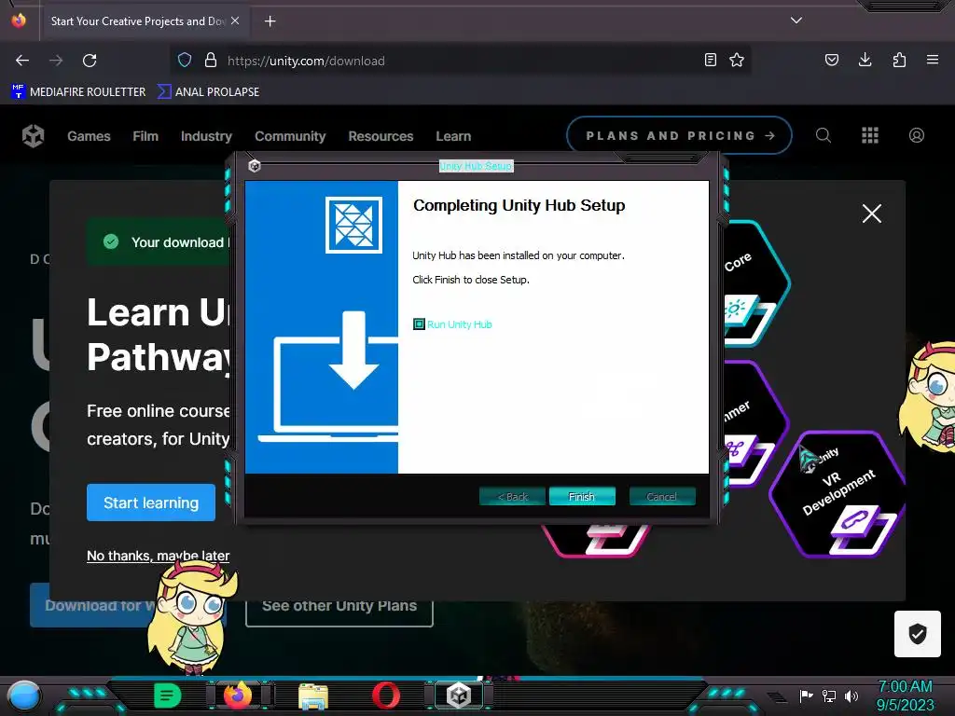Close the Learn Unity overlay with X
This screenshot has height=716, width=955.
872,213
